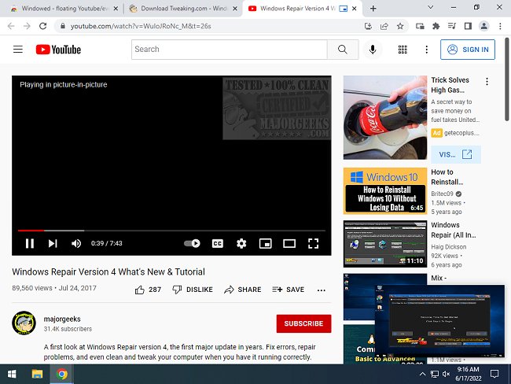Open majorgeeks channel name link
The image size is (511, 384).
pos(62,319)
